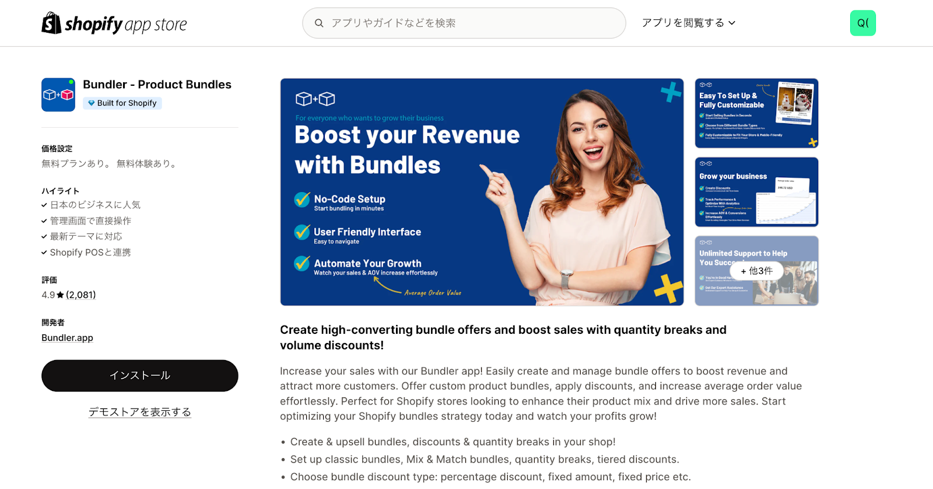The height and width of the screenshot is (489, 933).
Task: Open the デモストアを表示する link
Action: pos(140,412)
